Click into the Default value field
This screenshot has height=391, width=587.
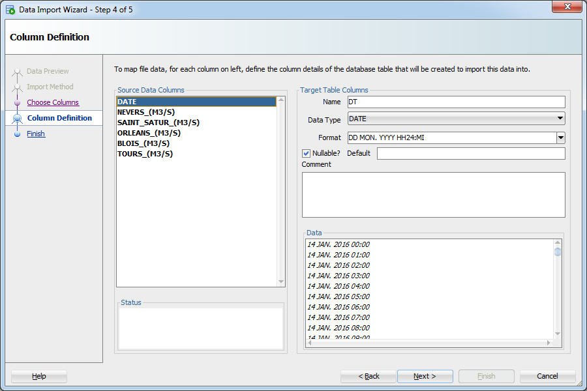tap(470, 153)
